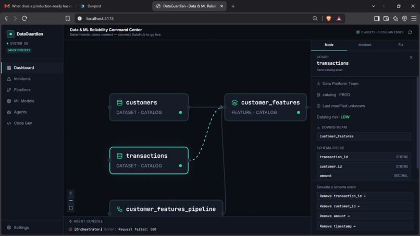Close the transactions detail panel
This screenshot has height=236, width=420.
(x=411, y=57)
